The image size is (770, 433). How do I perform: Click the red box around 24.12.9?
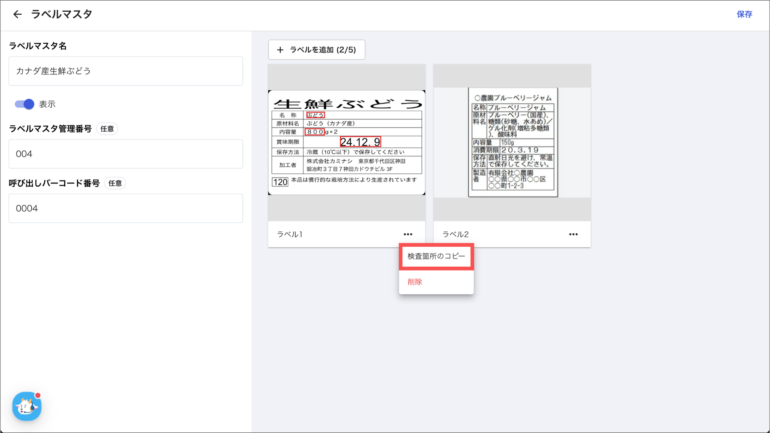pyautogui.click(x=360, y=142)
